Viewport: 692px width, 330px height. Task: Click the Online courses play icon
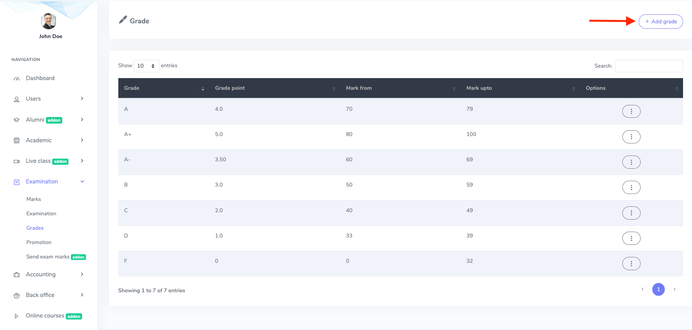click(x=16, y=316)
